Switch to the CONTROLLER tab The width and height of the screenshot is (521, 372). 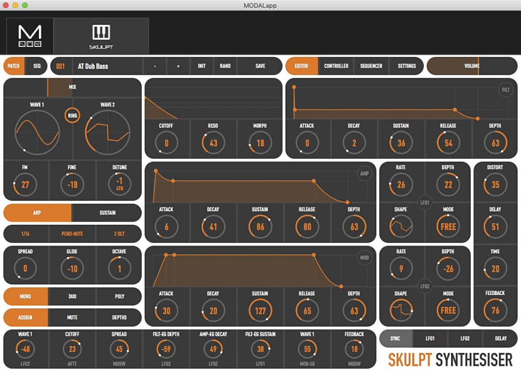point(336,66)
